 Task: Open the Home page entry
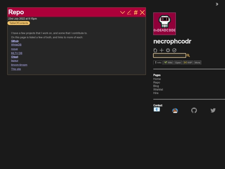(x=157, y=79)
